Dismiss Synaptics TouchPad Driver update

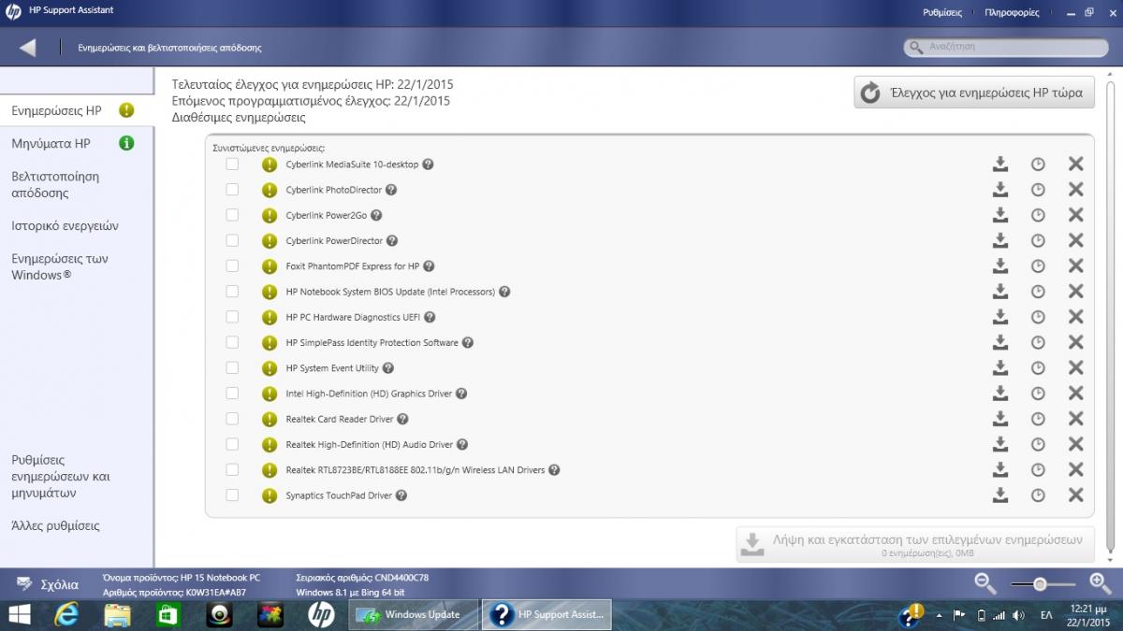tap(1076, 495)
